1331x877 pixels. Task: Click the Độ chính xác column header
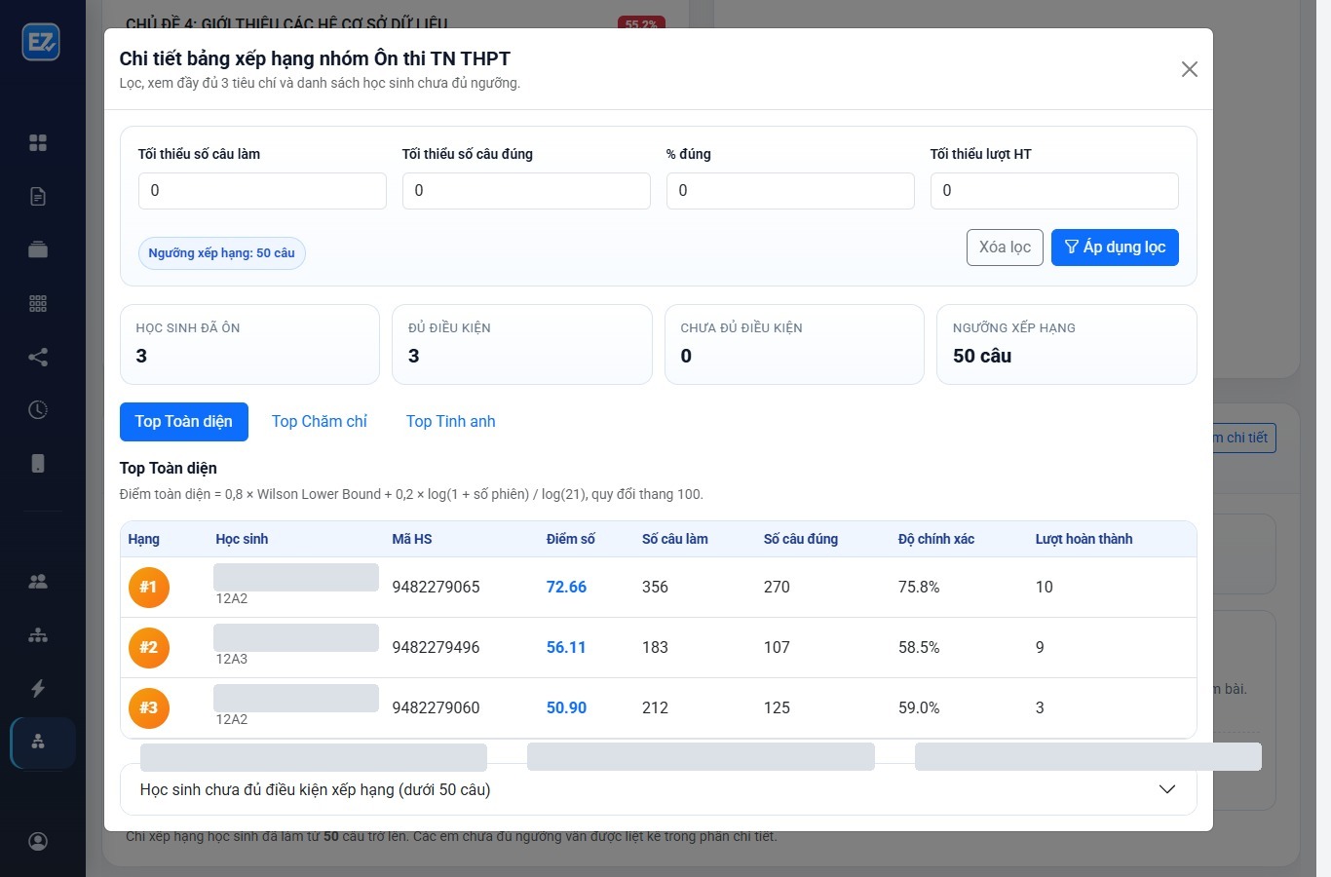(936, 539)
